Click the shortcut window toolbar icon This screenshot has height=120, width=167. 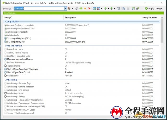point(133,8)
